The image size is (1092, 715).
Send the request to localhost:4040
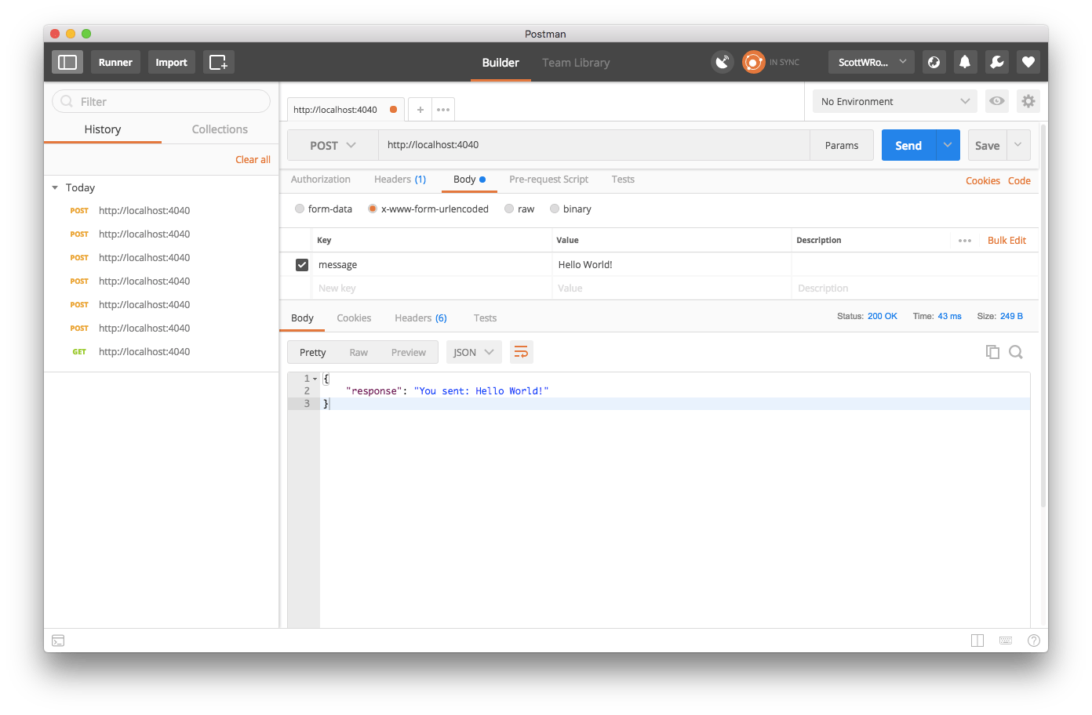908,145
